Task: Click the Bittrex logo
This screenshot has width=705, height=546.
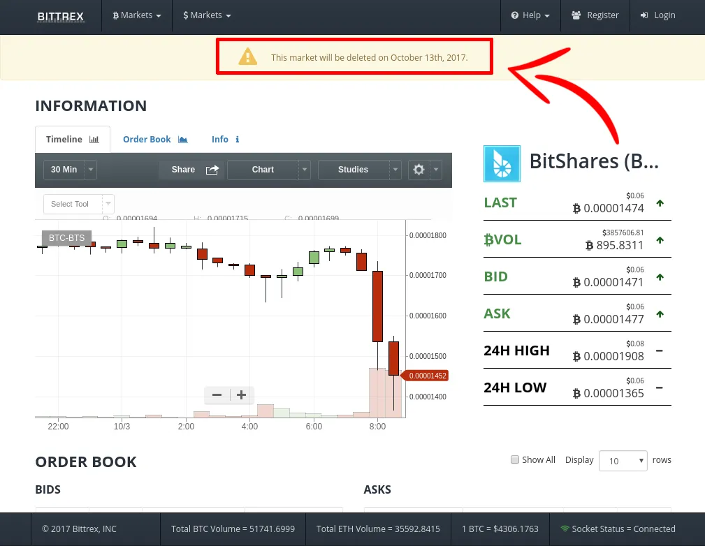Action: coord(61,16)
